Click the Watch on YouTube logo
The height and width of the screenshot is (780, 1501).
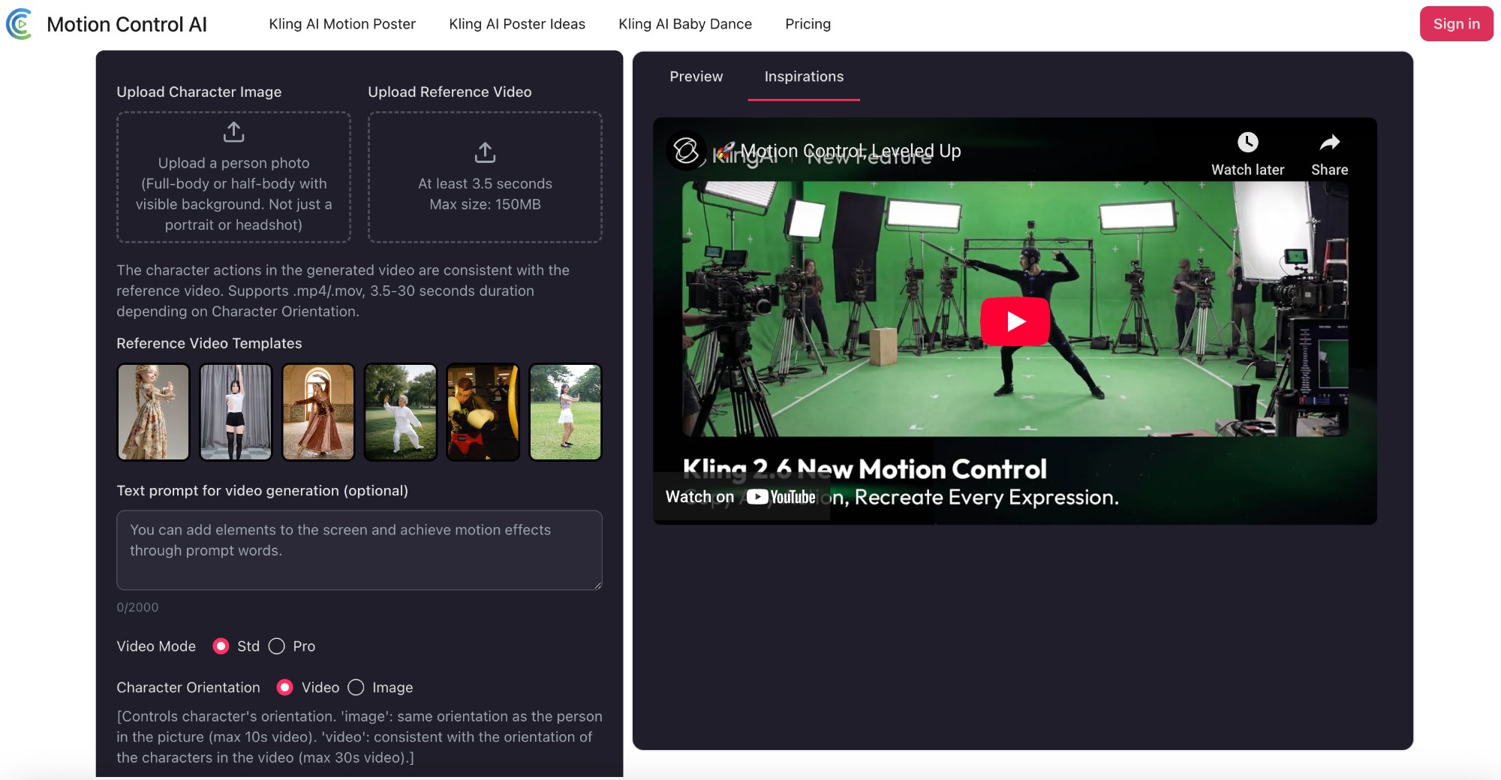pos(781,497)
